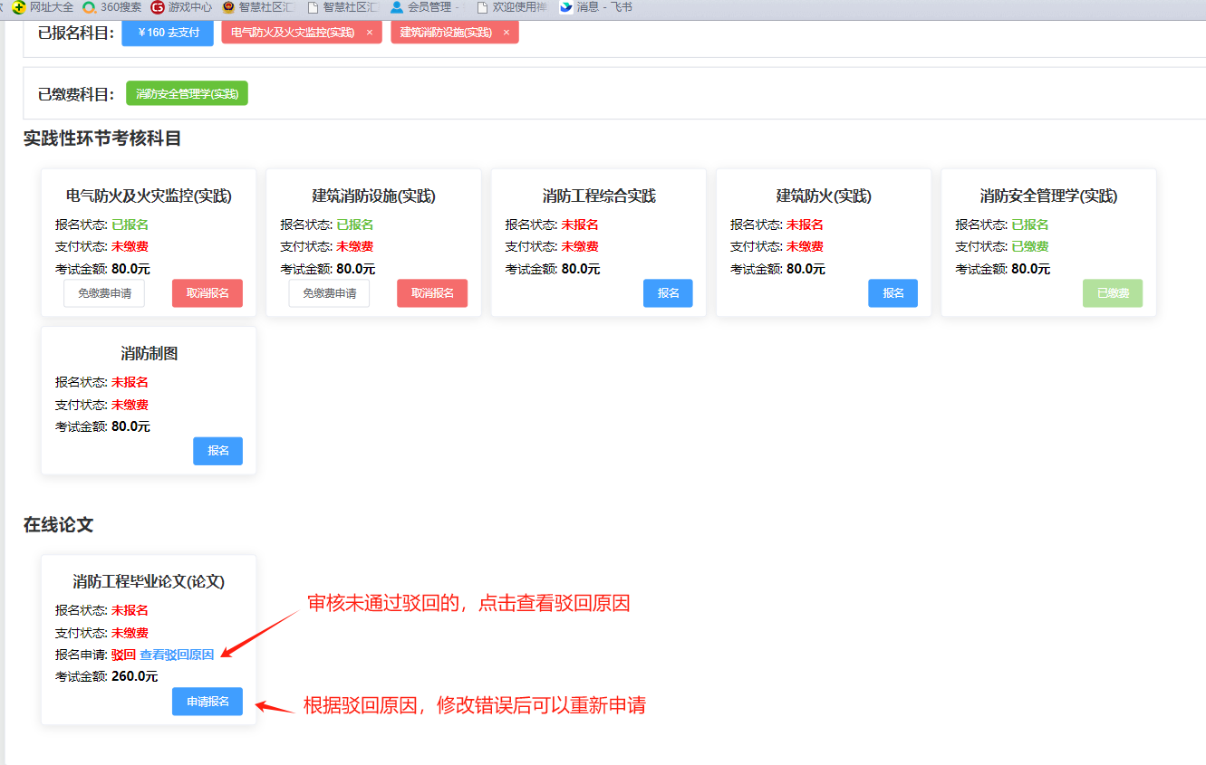Image resolution: width=1206 pixels, height=765 pixels.
Task: Click 申请报名 for 消防工程毕业论文
Action: tap(207, 702)
